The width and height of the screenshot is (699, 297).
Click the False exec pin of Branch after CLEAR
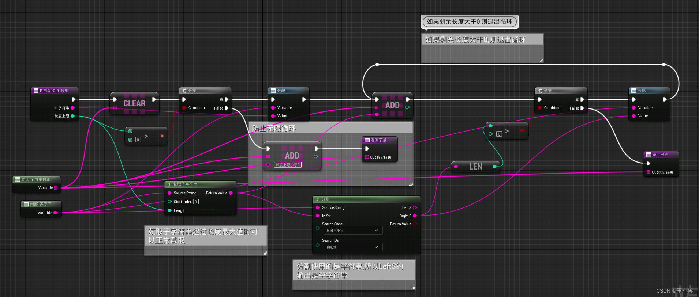point(227,108)
